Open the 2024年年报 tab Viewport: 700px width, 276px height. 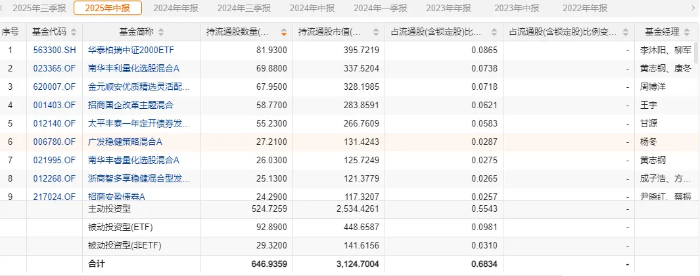(175, 8)
